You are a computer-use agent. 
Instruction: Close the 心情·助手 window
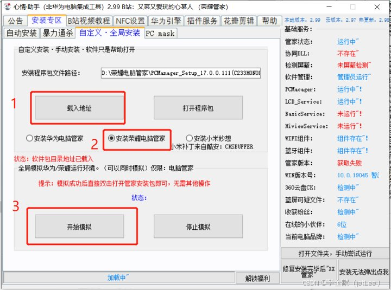(x=377, y=7)
